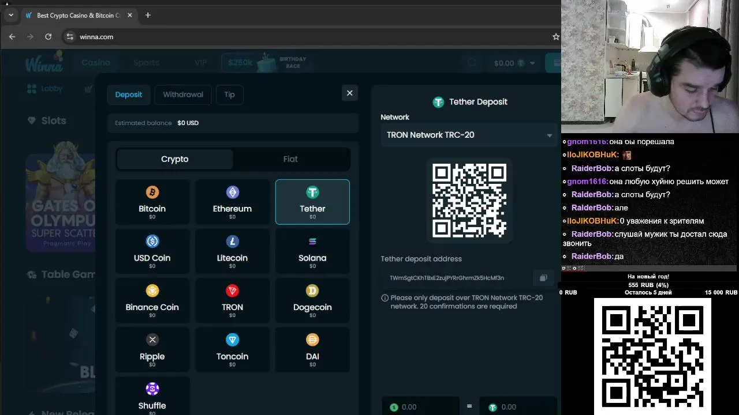Click the Network label
Image resolution: width=739 pixels, height=415 pixels.
[395, 117]
